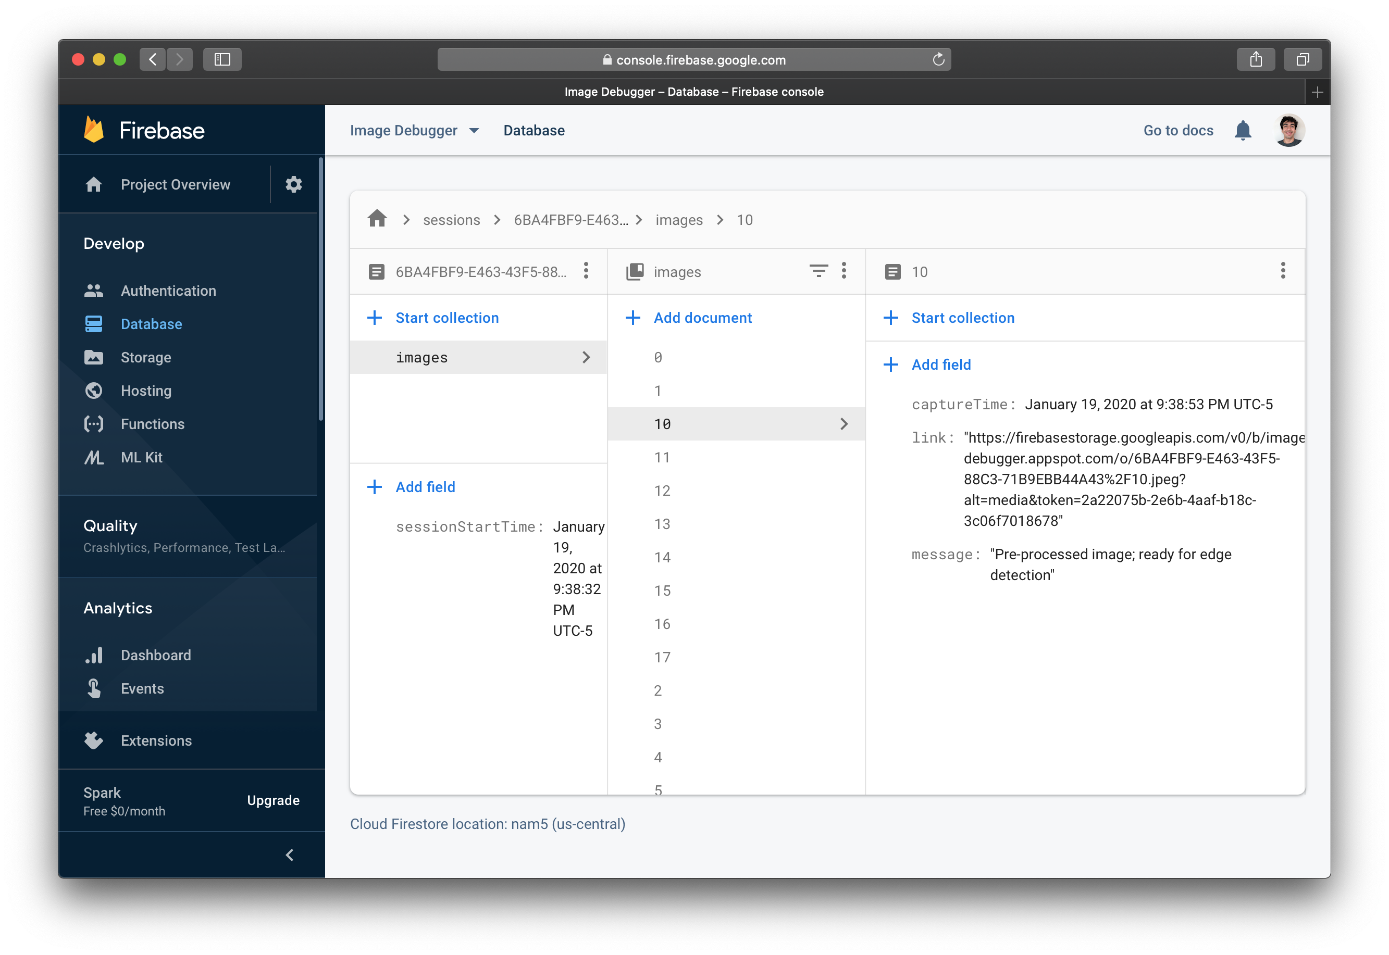Open the session document's three-dot menu
Image resolution: width=1389 pixels, height=955 pixels.
click(586, 271)
